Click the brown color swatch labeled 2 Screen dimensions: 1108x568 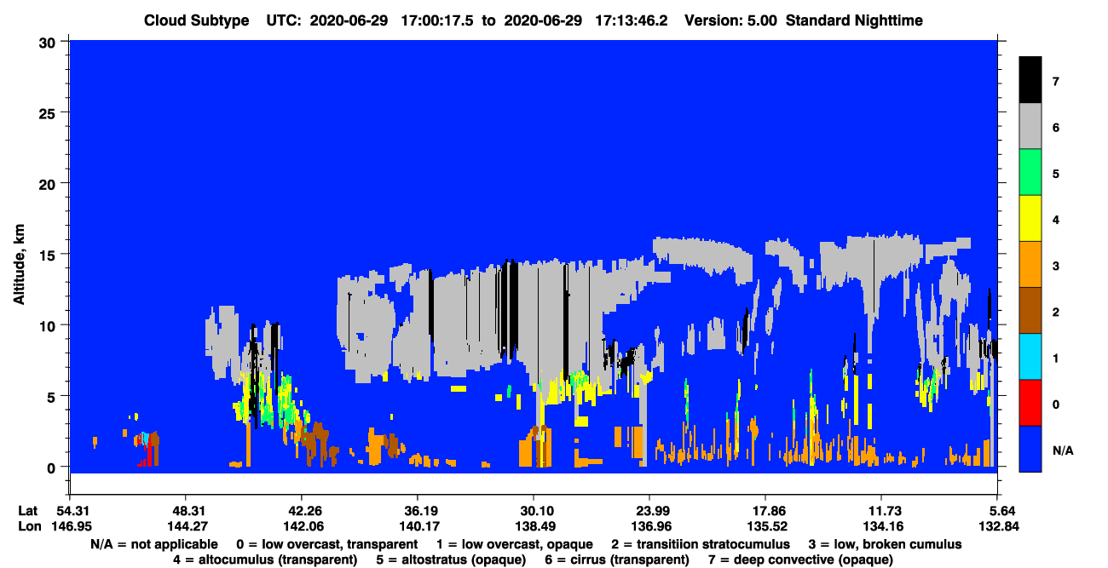click(x=1030, y=311)
